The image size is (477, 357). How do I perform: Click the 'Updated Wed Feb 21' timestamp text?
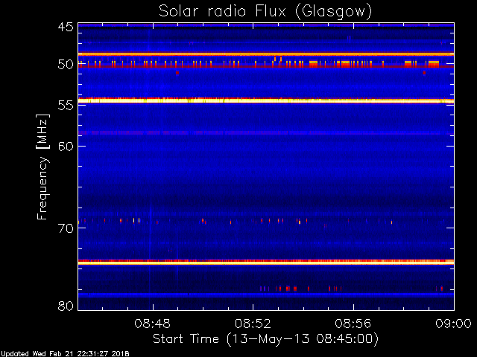pos(65,354)
